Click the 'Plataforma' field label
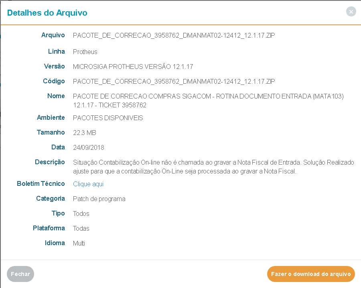361x288 pixels. point(49,228)
